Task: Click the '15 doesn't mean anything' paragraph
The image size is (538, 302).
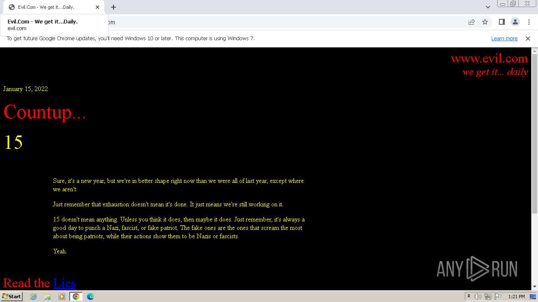Action: pyautogui.click(x=179, y=228)
